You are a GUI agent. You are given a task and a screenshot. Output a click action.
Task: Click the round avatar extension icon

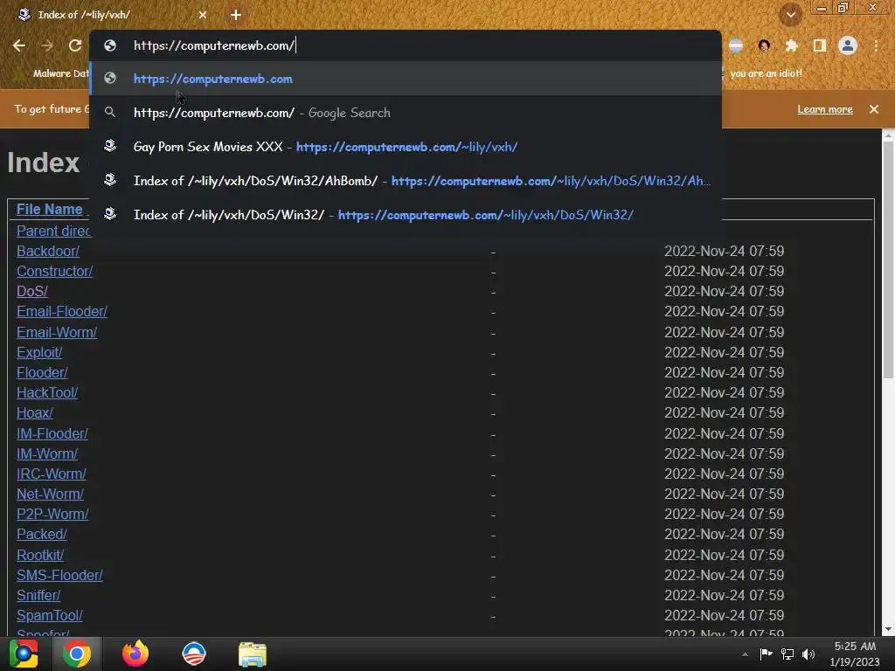point(764,45)
